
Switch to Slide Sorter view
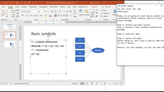click(87, 84)
